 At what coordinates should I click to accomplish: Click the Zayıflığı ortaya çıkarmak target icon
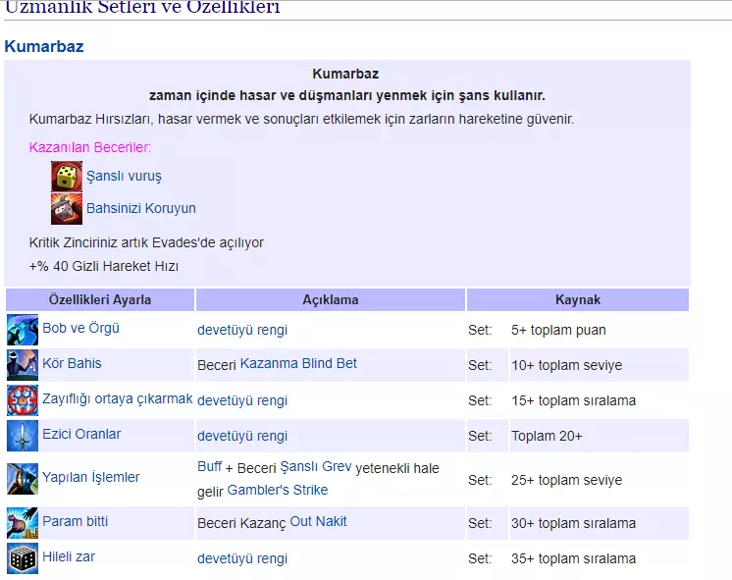(23, 400)
